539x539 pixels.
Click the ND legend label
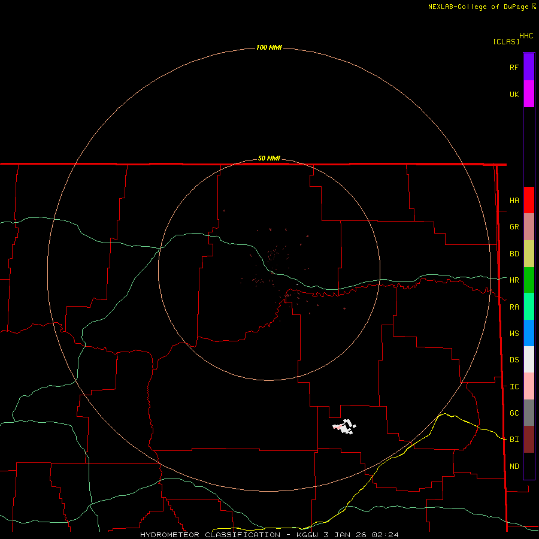click(x=514, y=467)
